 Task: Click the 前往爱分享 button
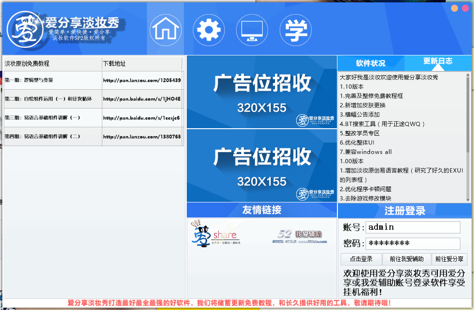tap(450, 259)
